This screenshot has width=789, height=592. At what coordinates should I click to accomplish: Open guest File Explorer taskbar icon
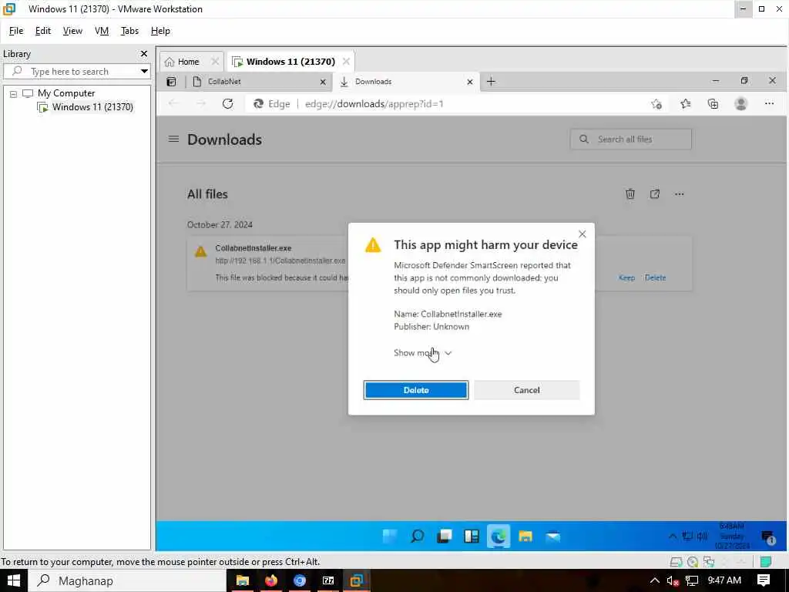pos(525,536)
